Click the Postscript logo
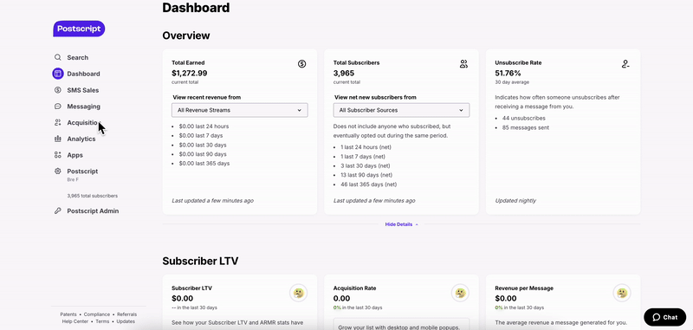The width and height of the screenshot is (693, 330). [x=79, y=29]
